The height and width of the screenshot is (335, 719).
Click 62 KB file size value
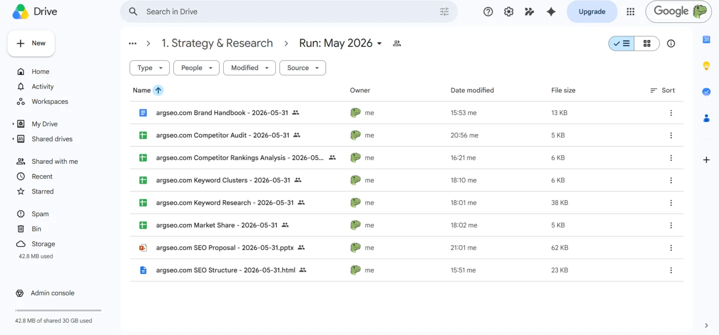pos(560,248)
